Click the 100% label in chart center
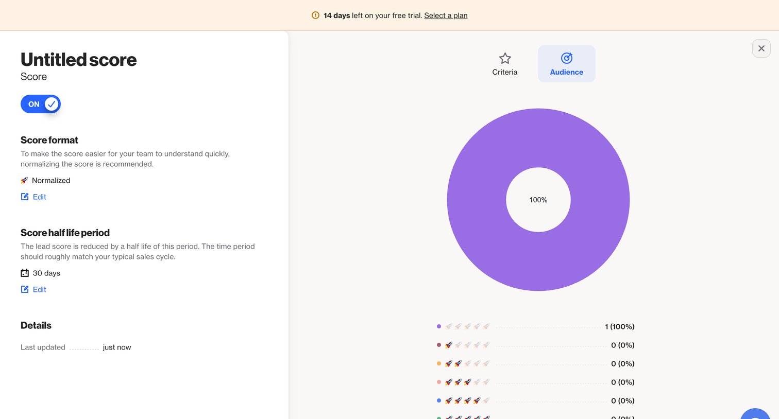The height and width of the screenshot is (419, 779). [x=538, y=200]
